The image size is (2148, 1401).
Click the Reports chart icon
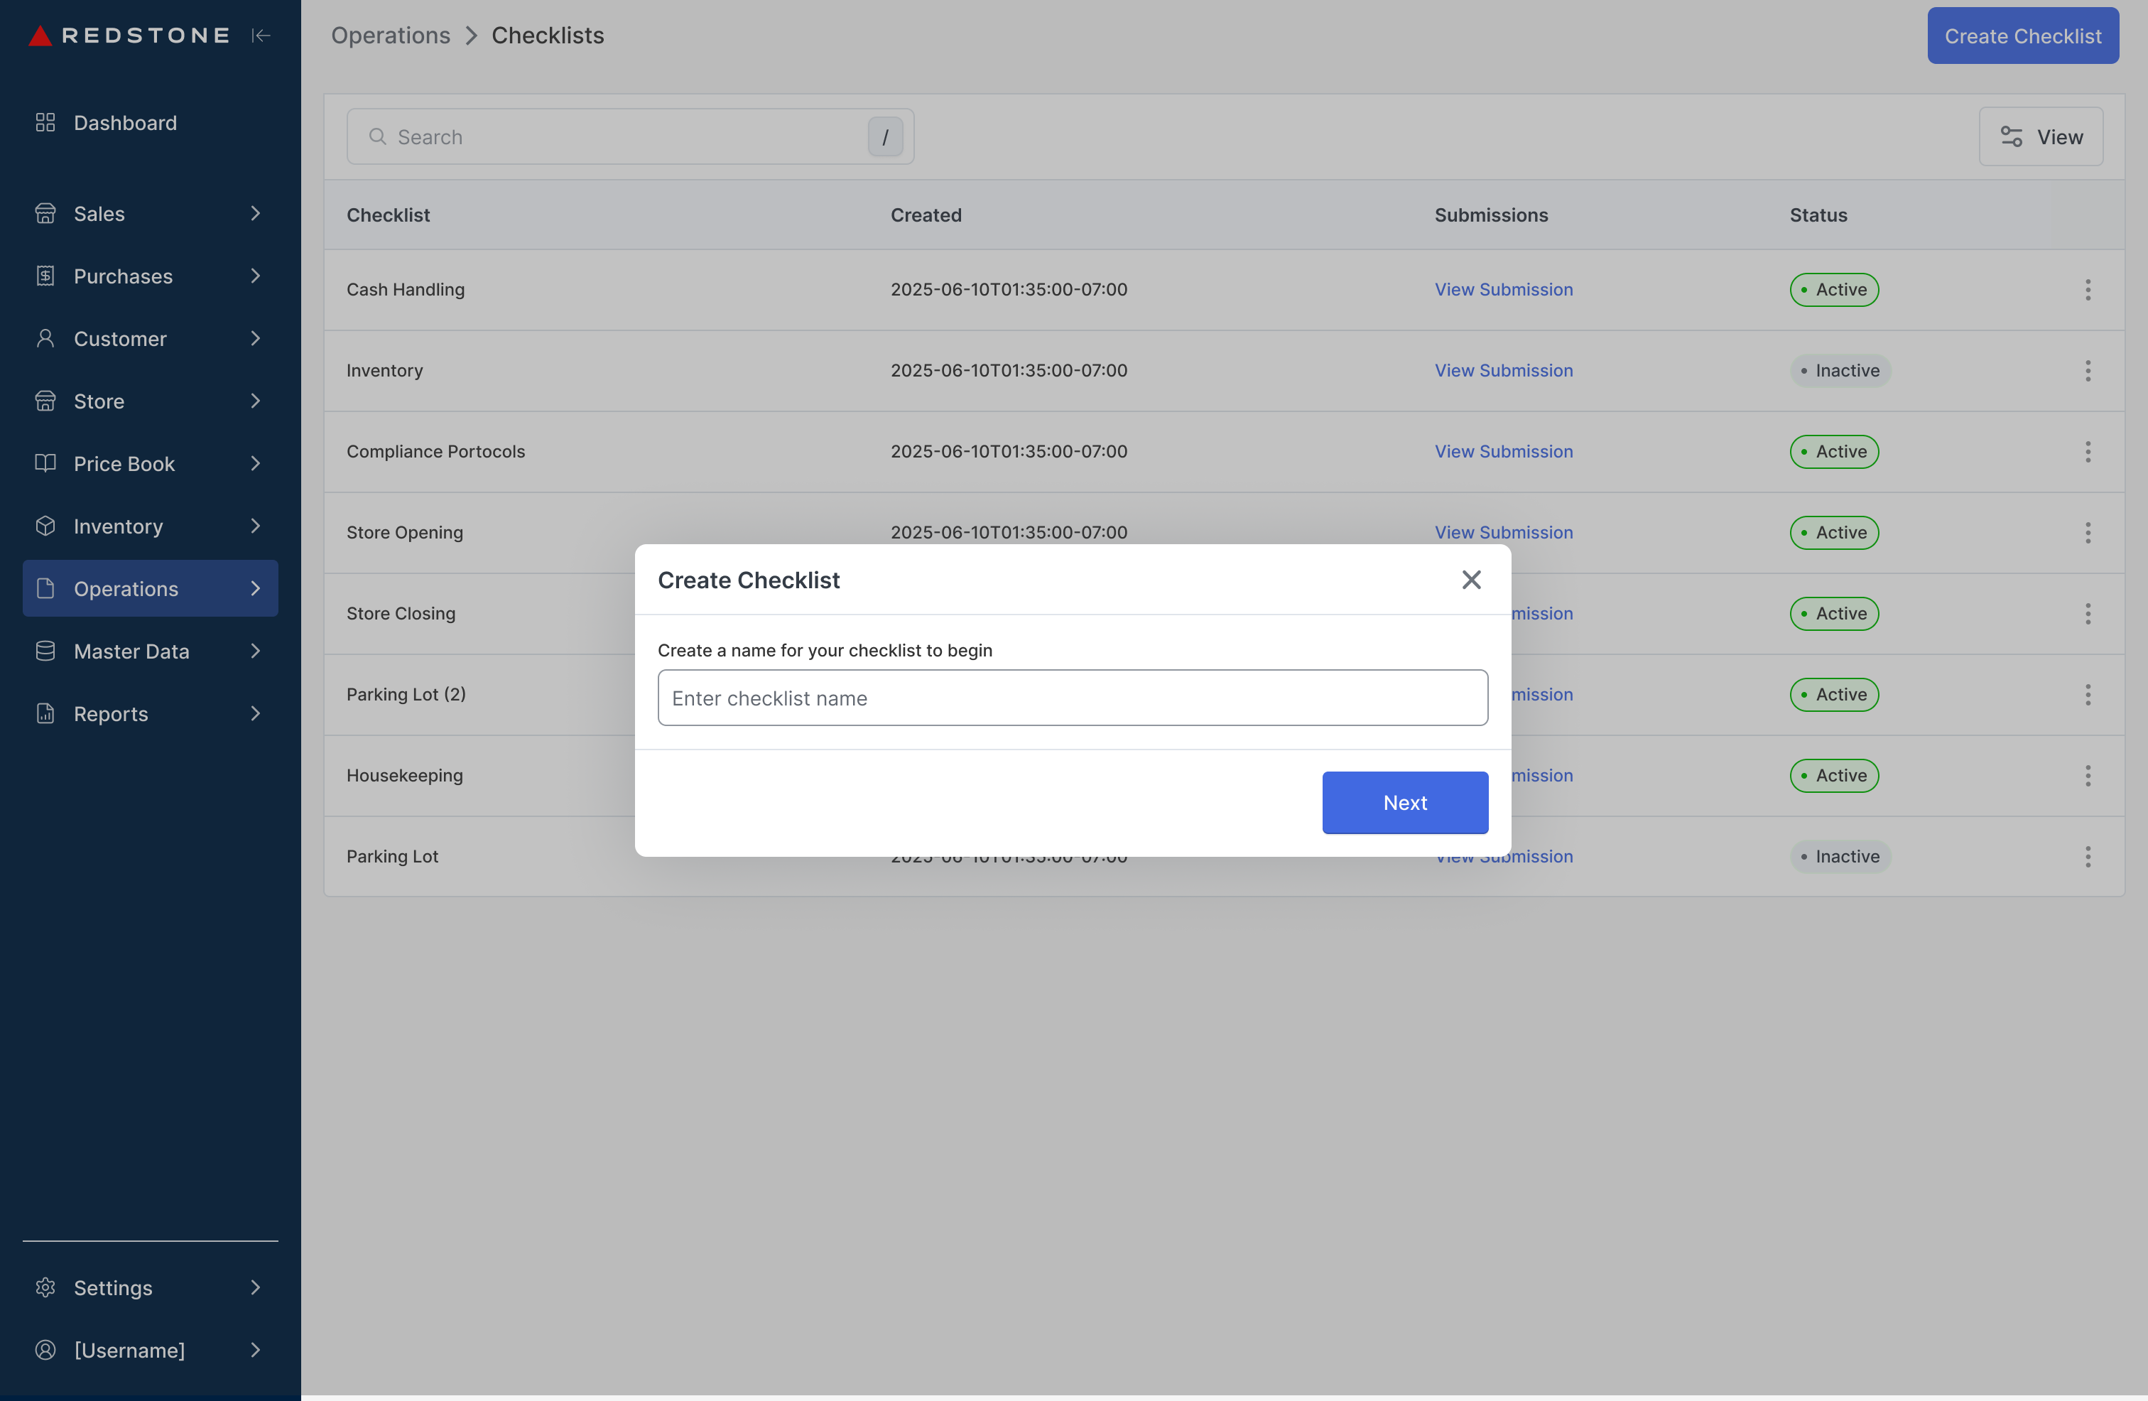(45, 714)
